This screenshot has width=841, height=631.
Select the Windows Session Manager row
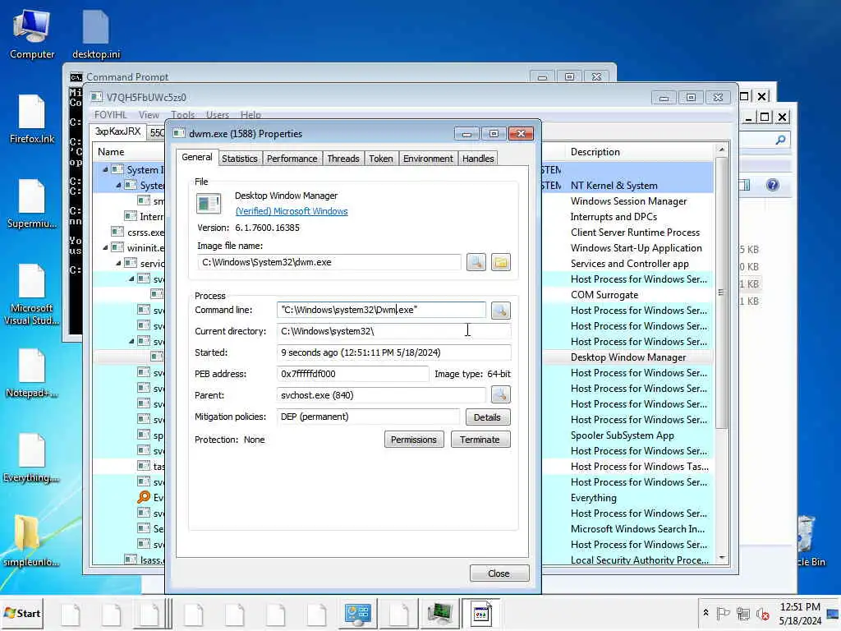tap(628, 201)
